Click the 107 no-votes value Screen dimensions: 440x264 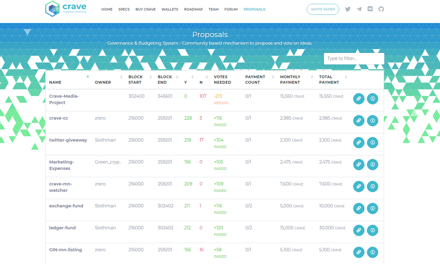tap(203, 96)
